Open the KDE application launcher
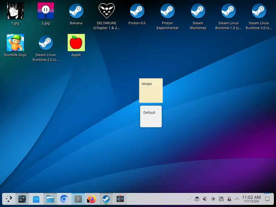 [x=9, y=199]
